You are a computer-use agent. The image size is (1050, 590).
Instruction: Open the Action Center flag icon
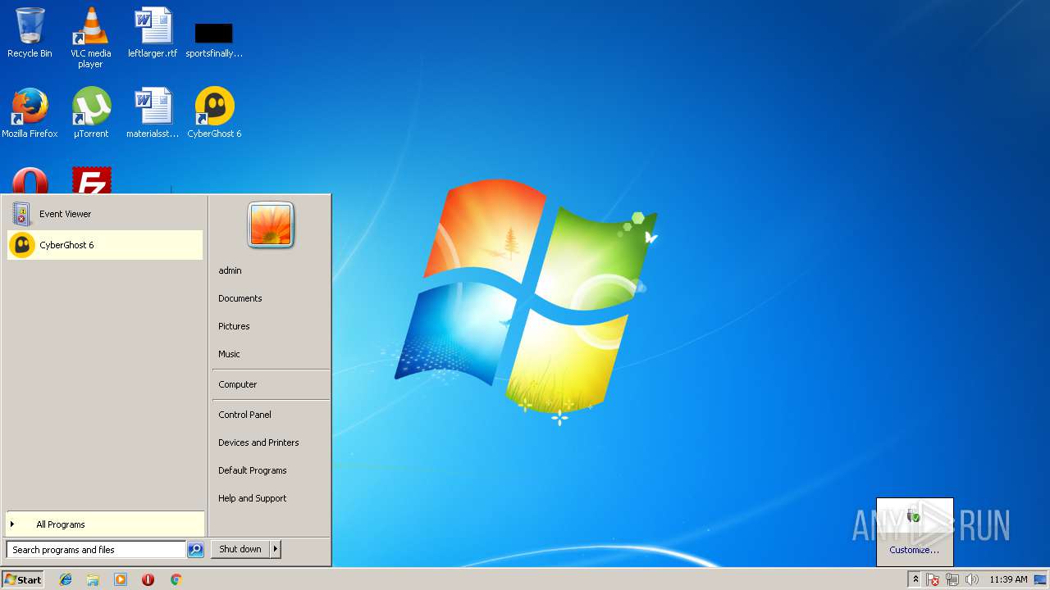pyautogui.click(x=933, y=579)
